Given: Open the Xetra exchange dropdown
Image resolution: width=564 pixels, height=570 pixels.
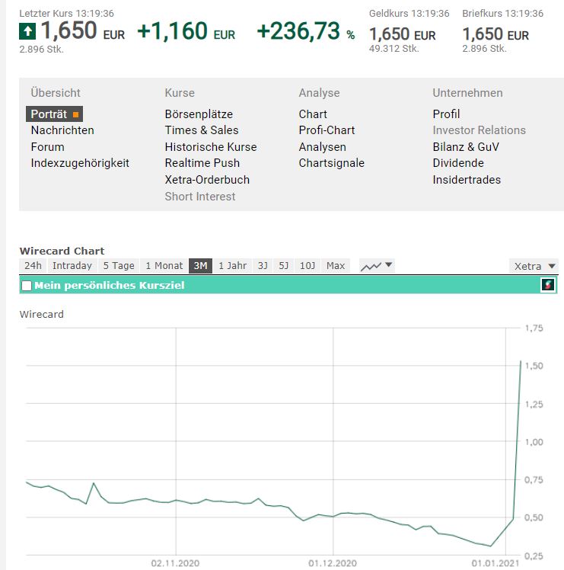Looking at the screenshot, I should 534,266.
